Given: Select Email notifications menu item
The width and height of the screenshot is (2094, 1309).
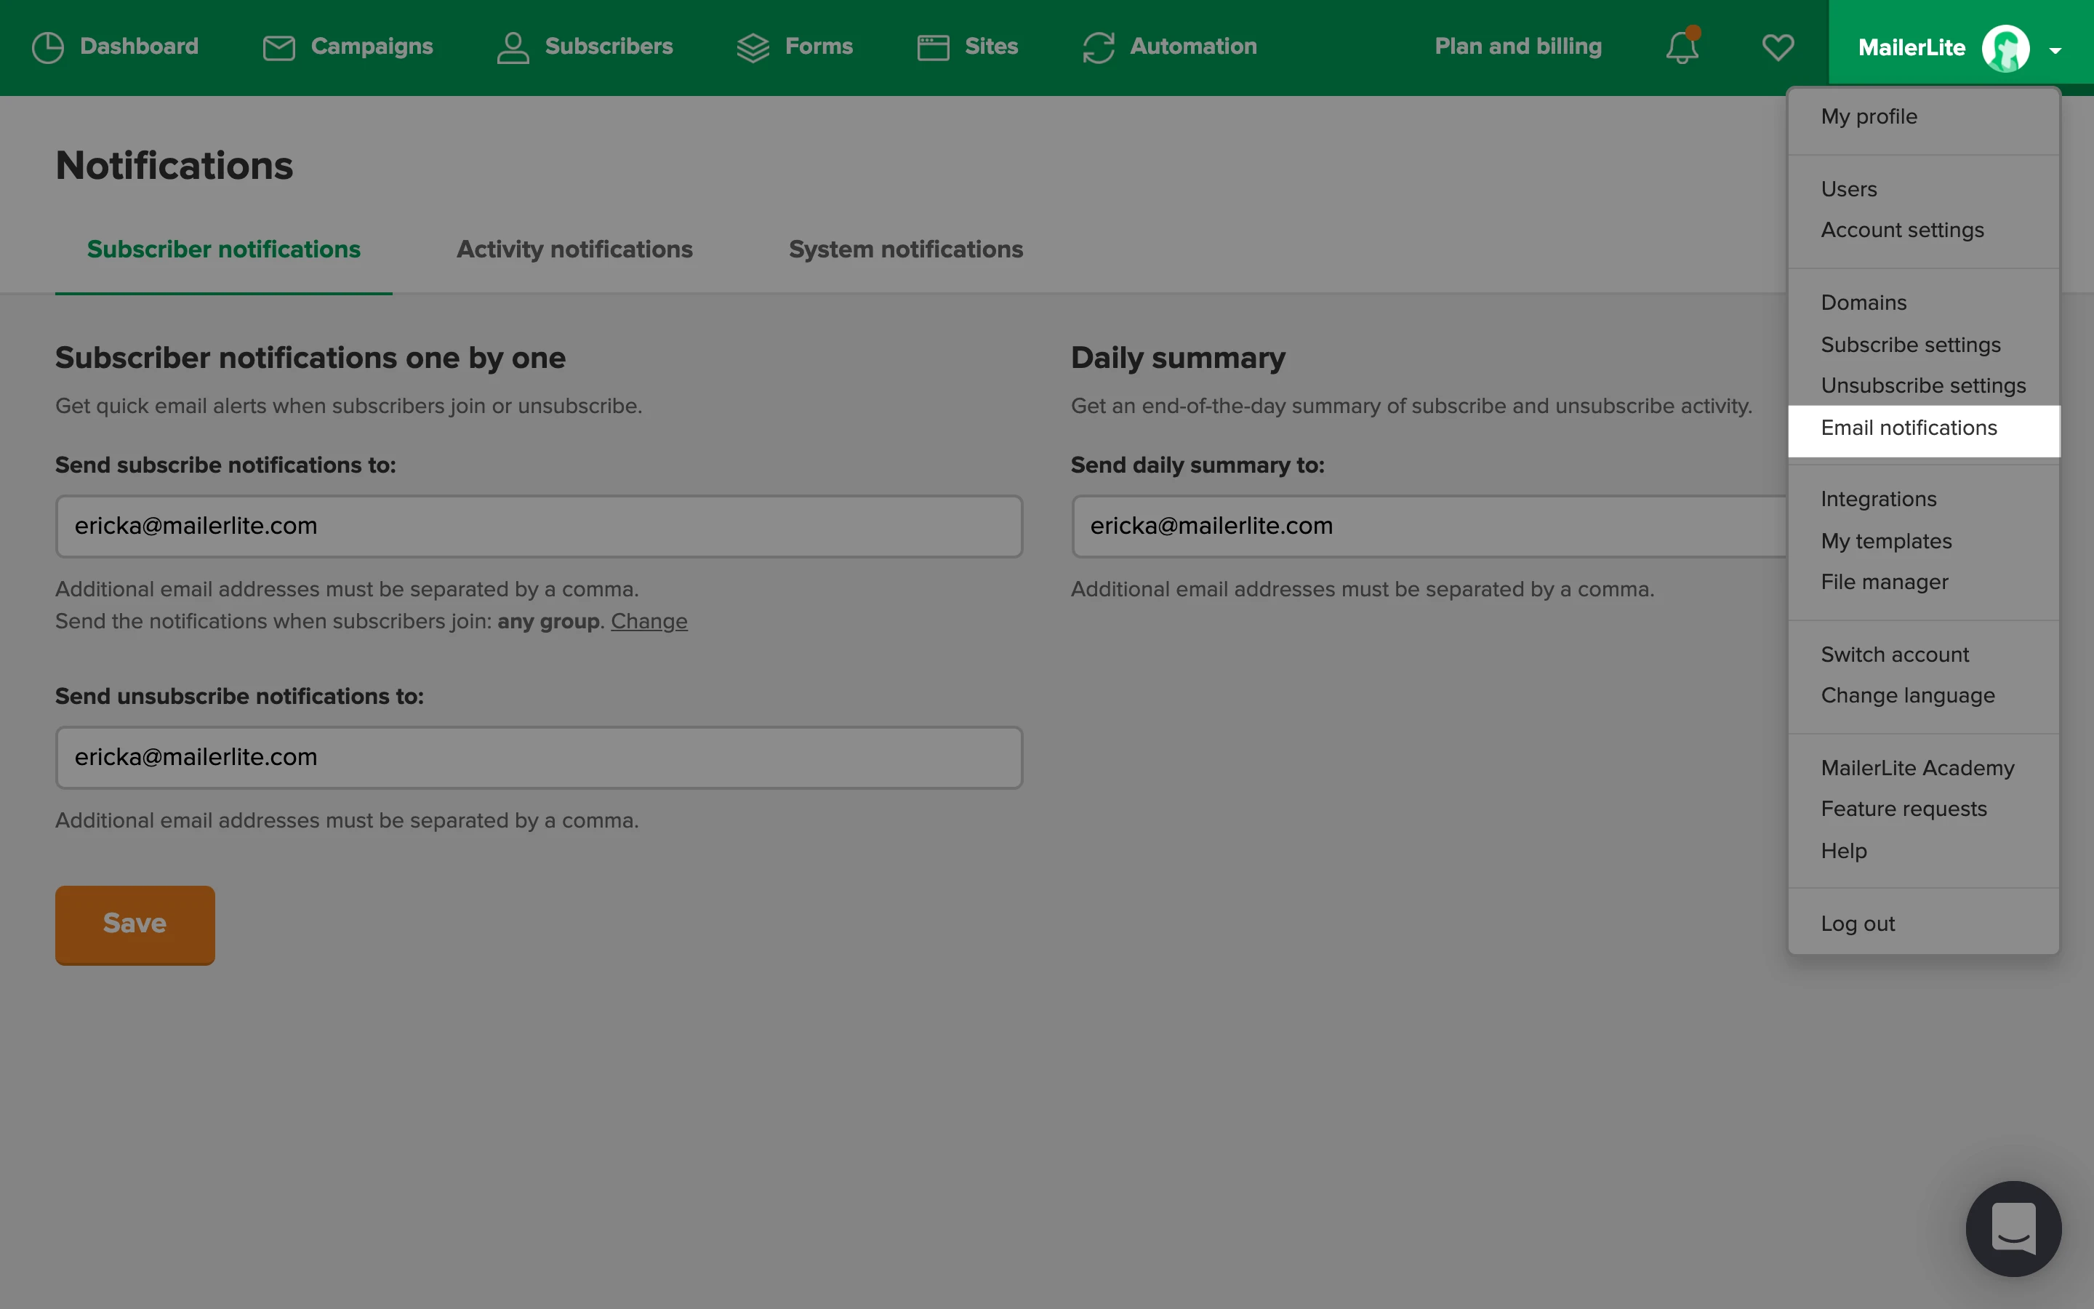Looking at the screenshot, I should 1909,428.
